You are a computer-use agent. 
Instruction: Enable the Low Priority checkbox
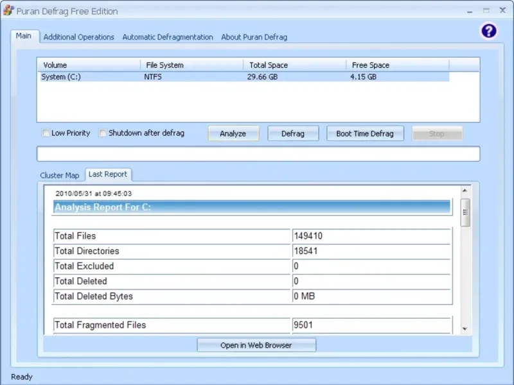45,133
